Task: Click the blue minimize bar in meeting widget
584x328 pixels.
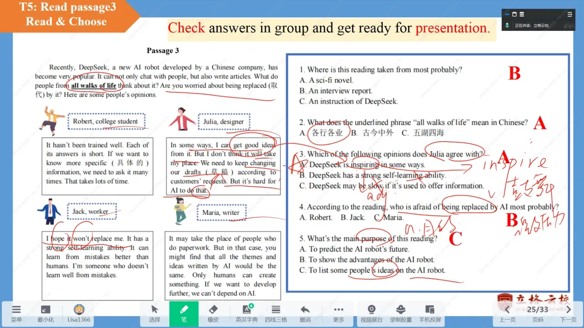Action: pyautogui.click(x=507, y=14)
